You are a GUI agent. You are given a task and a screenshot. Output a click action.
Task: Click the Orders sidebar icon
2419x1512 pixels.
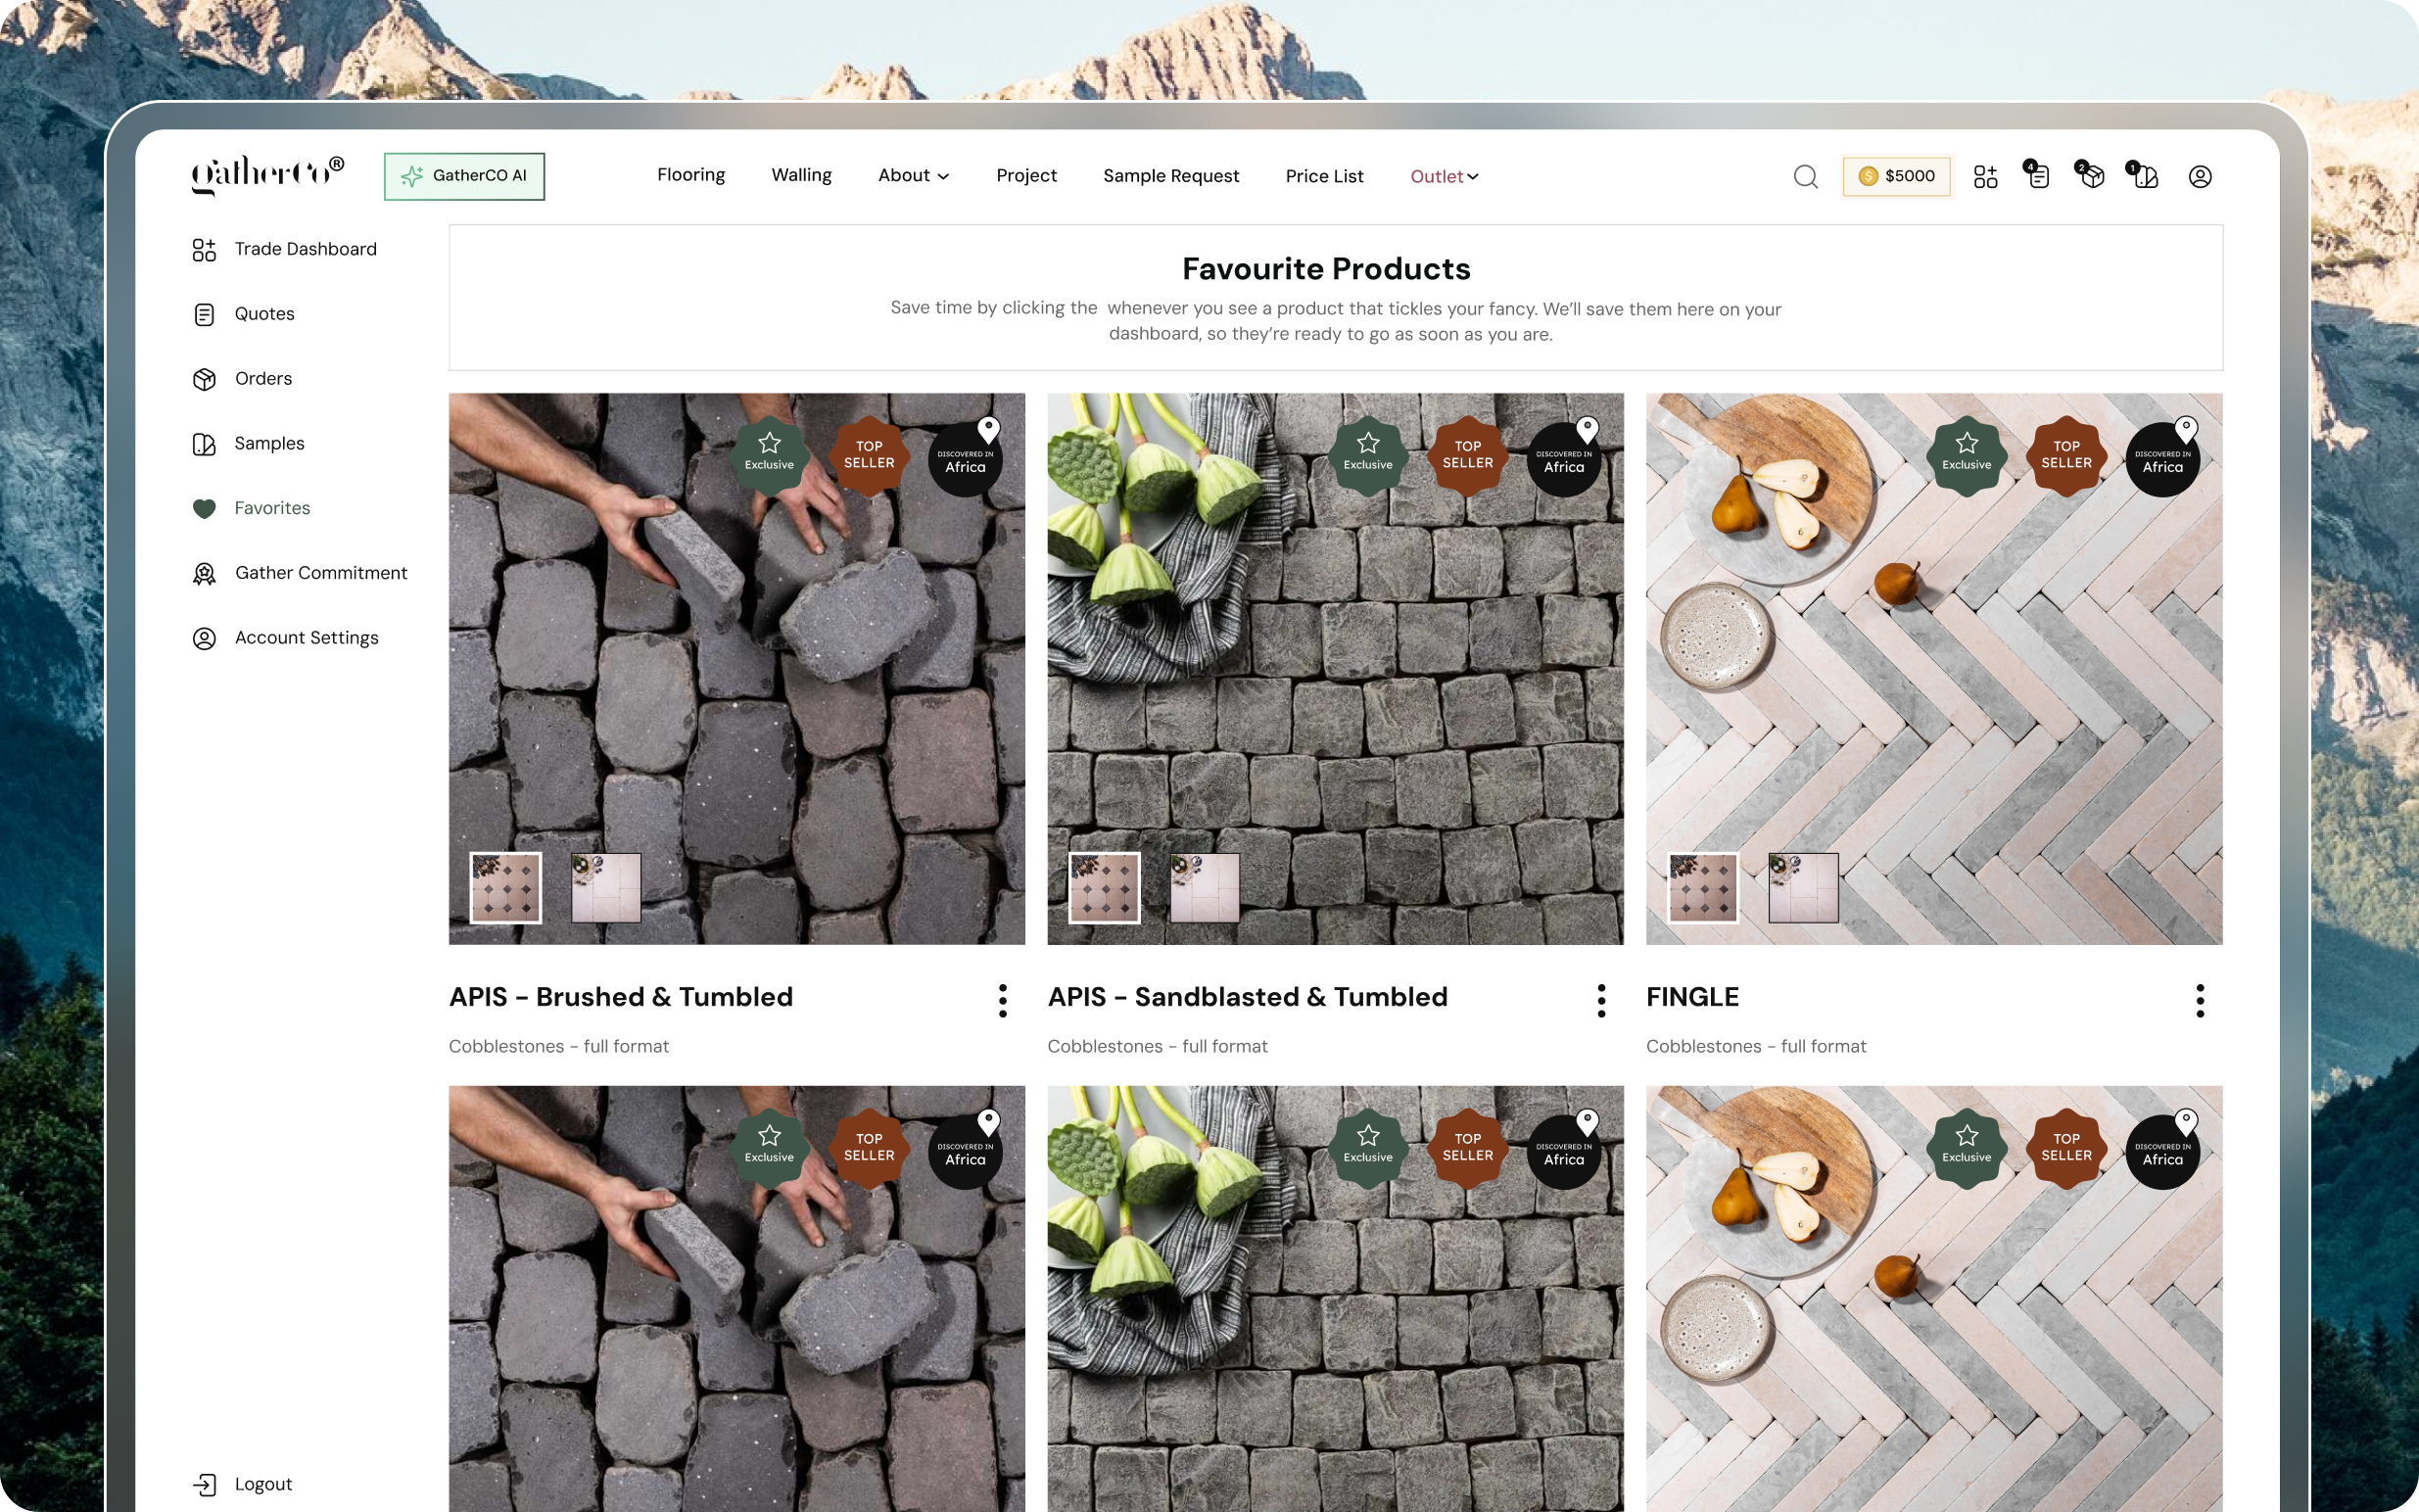(x=204, y=379)
